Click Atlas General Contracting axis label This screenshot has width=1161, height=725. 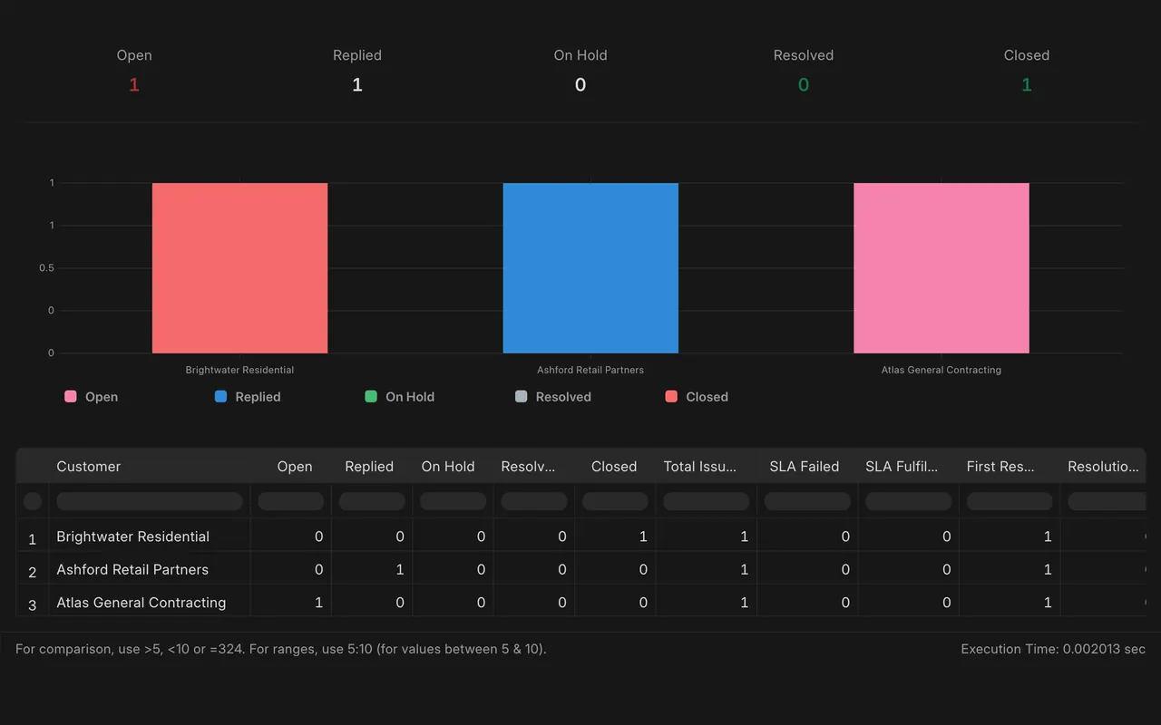[941, 370]
